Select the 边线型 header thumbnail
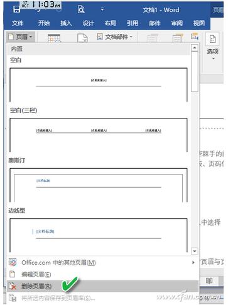 coord(99,236)
